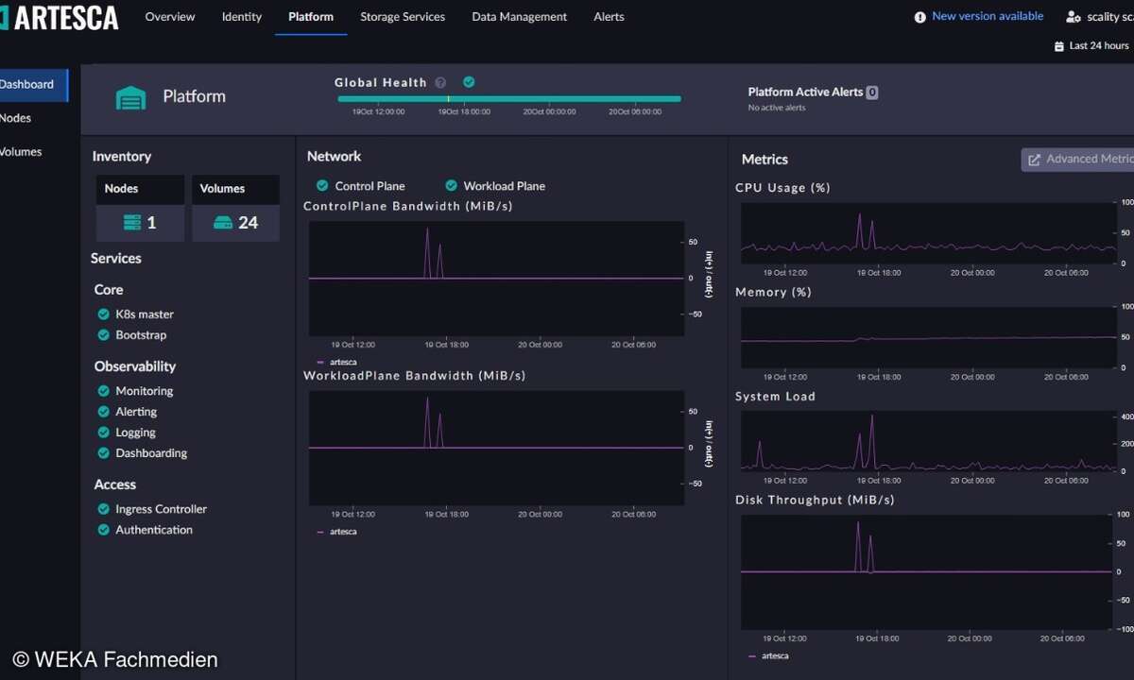Open Nodes in the sidebar
The height and width of the screenshot is (680, 1134).
pos(16,118)
